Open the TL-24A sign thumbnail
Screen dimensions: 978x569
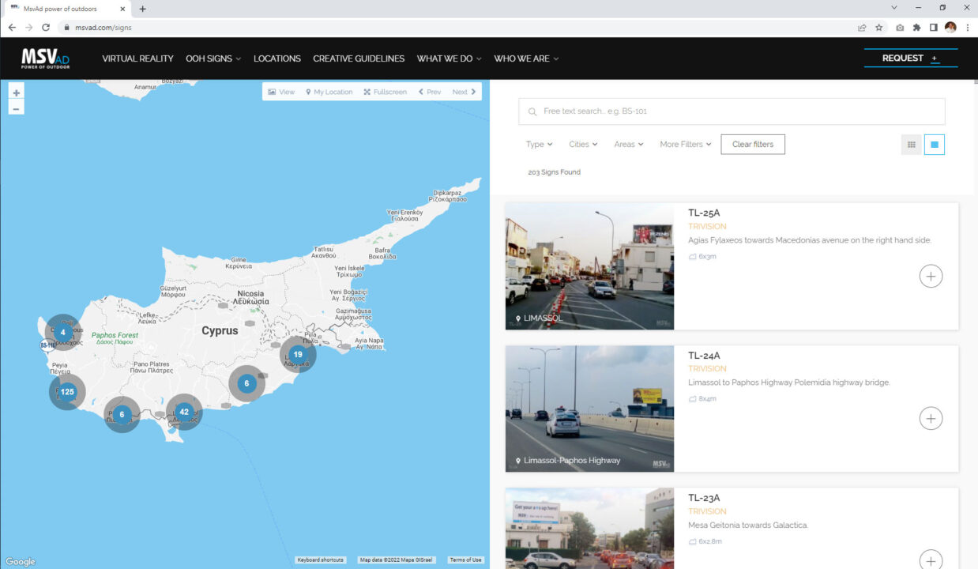pos(589,409)
